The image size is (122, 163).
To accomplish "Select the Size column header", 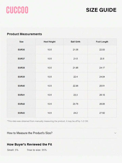I will [21, 42].
